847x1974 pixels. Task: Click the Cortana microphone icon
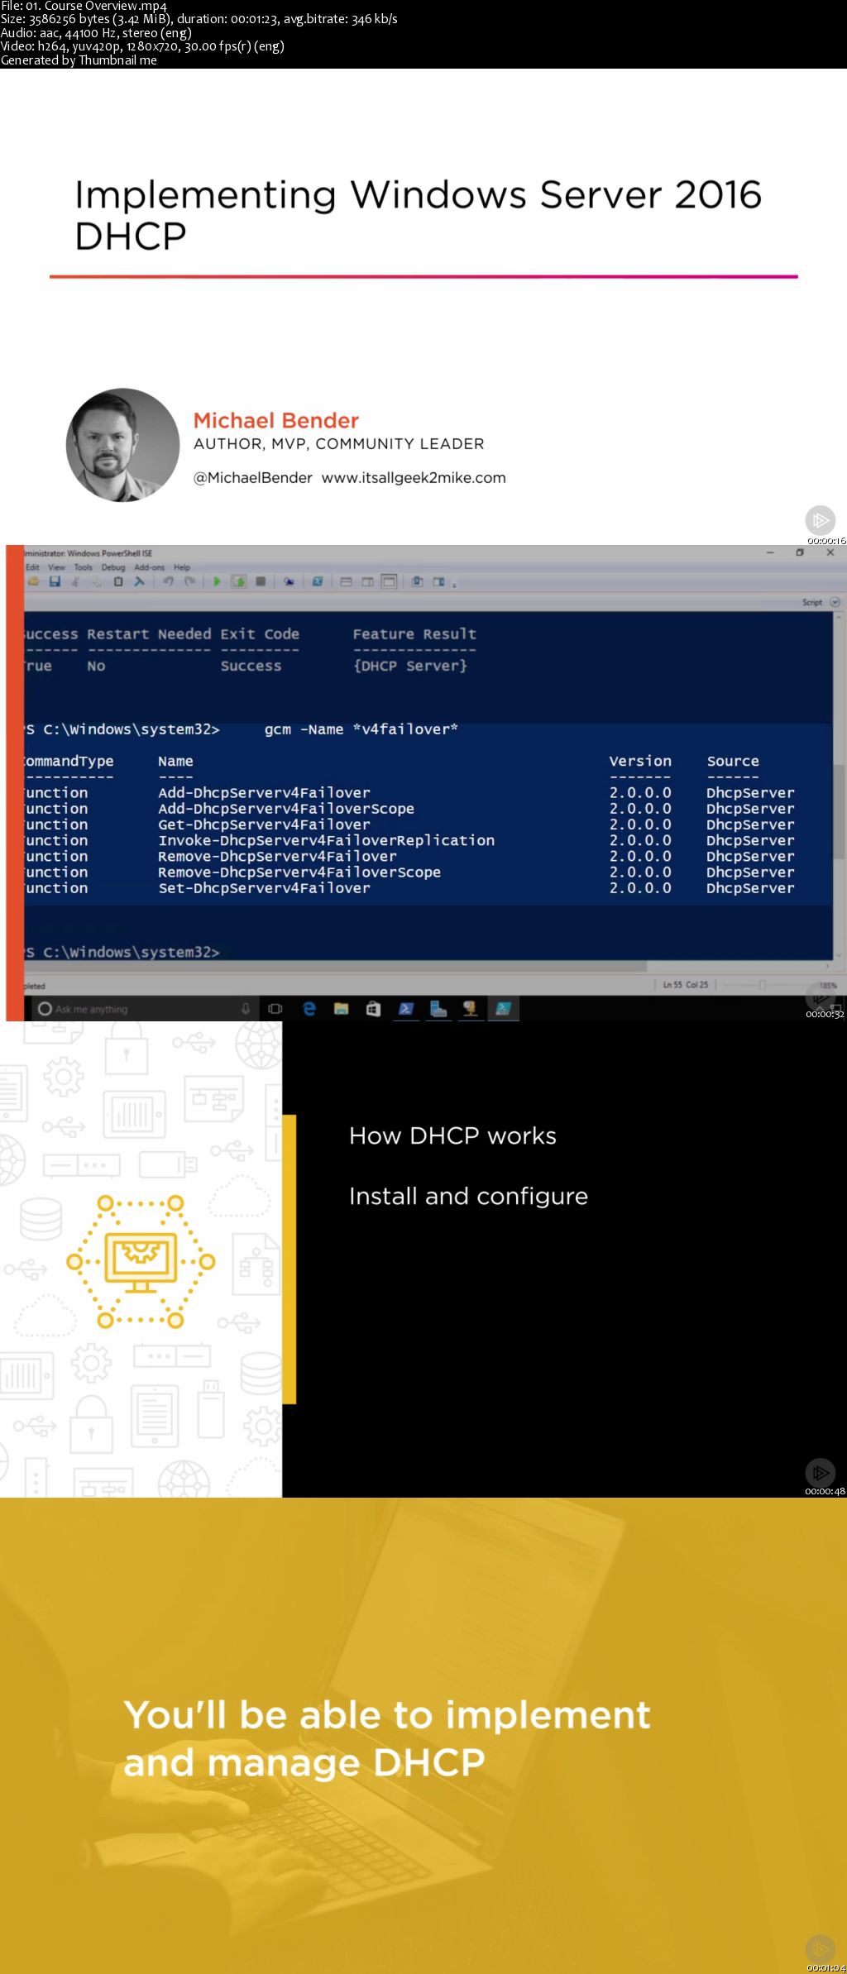point(245,1008)
